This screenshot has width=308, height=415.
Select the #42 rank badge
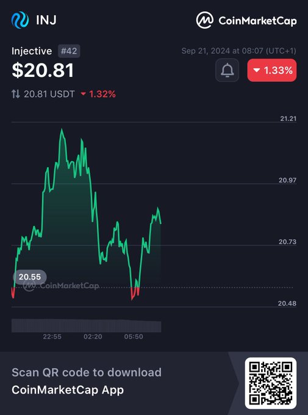(x=69, y=51)
